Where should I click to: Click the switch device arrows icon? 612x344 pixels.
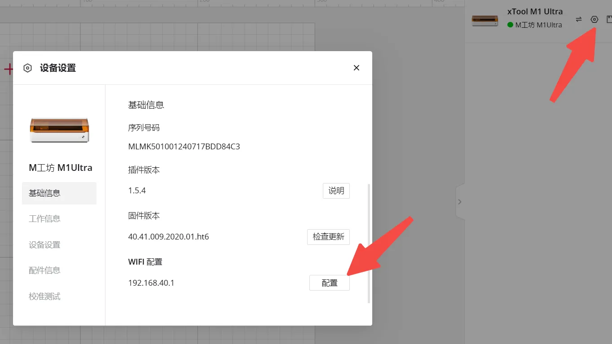(x=579, y=19)
